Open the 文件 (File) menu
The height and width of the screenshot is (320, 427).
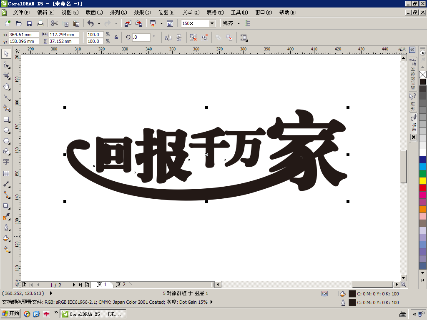22,12
